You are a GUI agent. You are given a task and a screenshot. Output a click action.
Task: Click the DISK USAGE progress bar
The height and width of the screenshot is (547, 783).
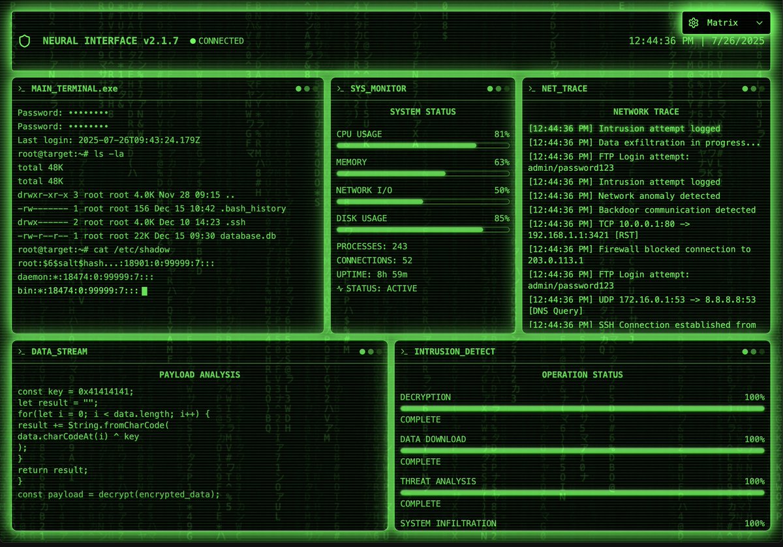point(423,229)
